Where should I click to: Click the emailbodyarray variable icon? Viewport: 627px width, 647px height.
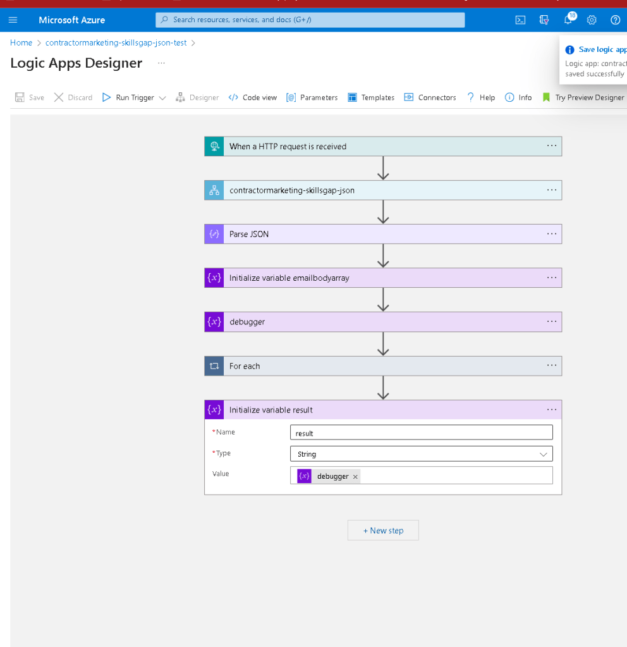coord(214,278)
